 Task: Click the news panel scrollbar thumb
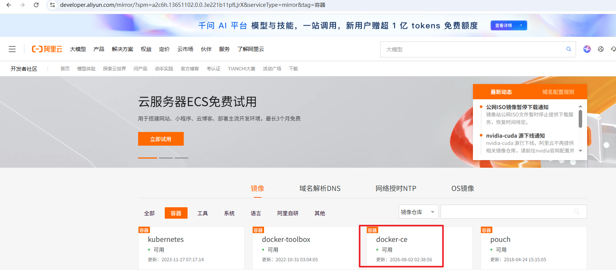pyautogui.click(x=580, y=119)
